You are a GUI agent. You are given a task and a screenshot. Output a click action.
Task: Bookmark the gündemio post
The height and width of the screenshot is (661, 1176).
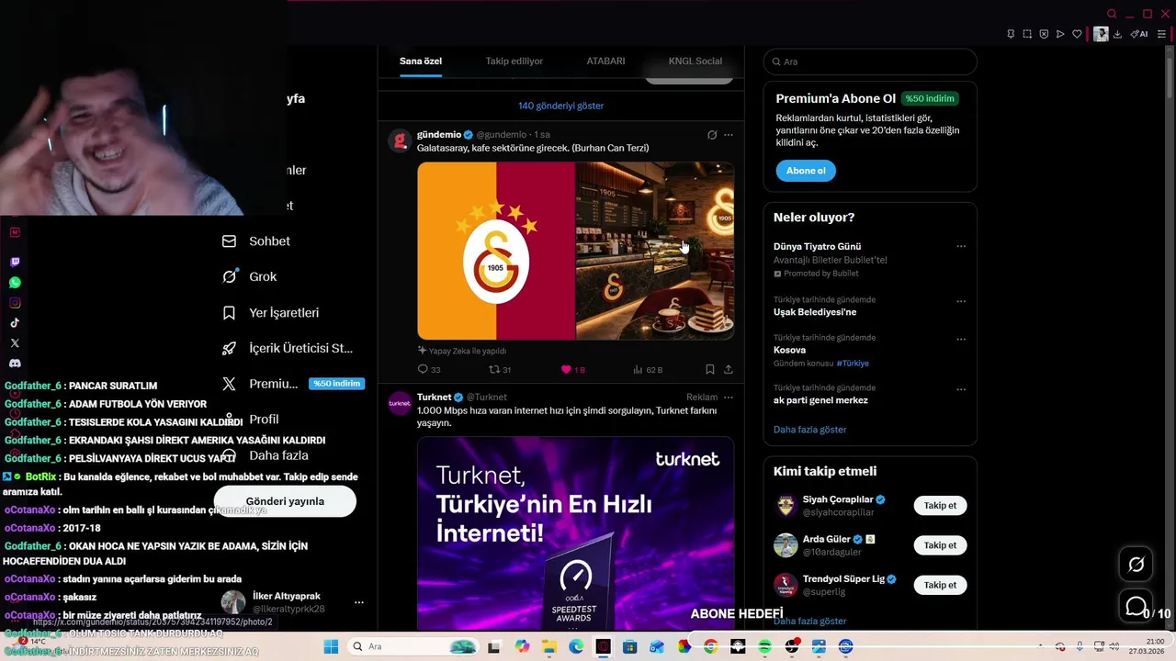click(710, 369)
